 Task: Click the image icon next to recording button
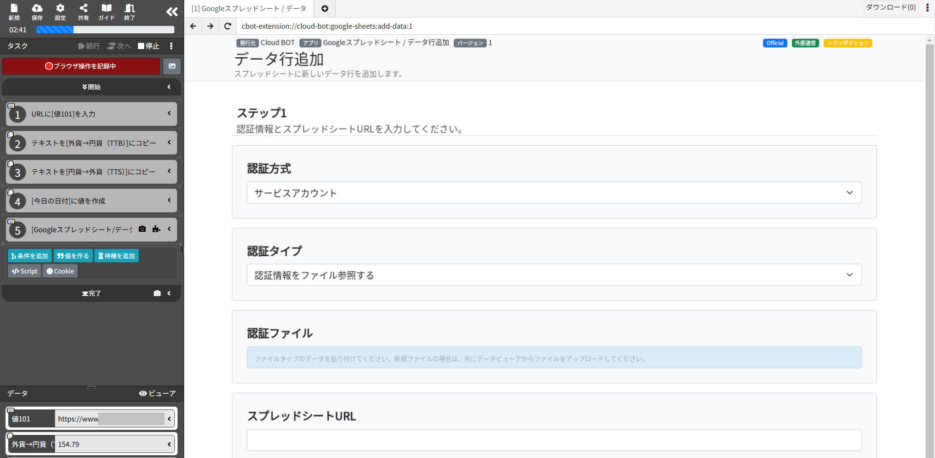point(172,66)
